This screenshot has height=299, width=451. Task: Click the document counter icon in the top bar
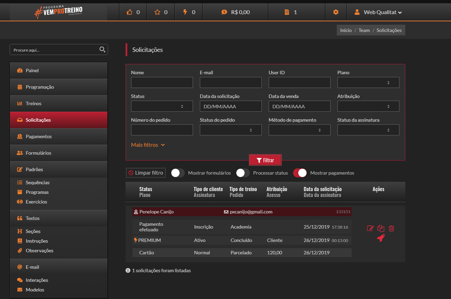click(291, 12)
